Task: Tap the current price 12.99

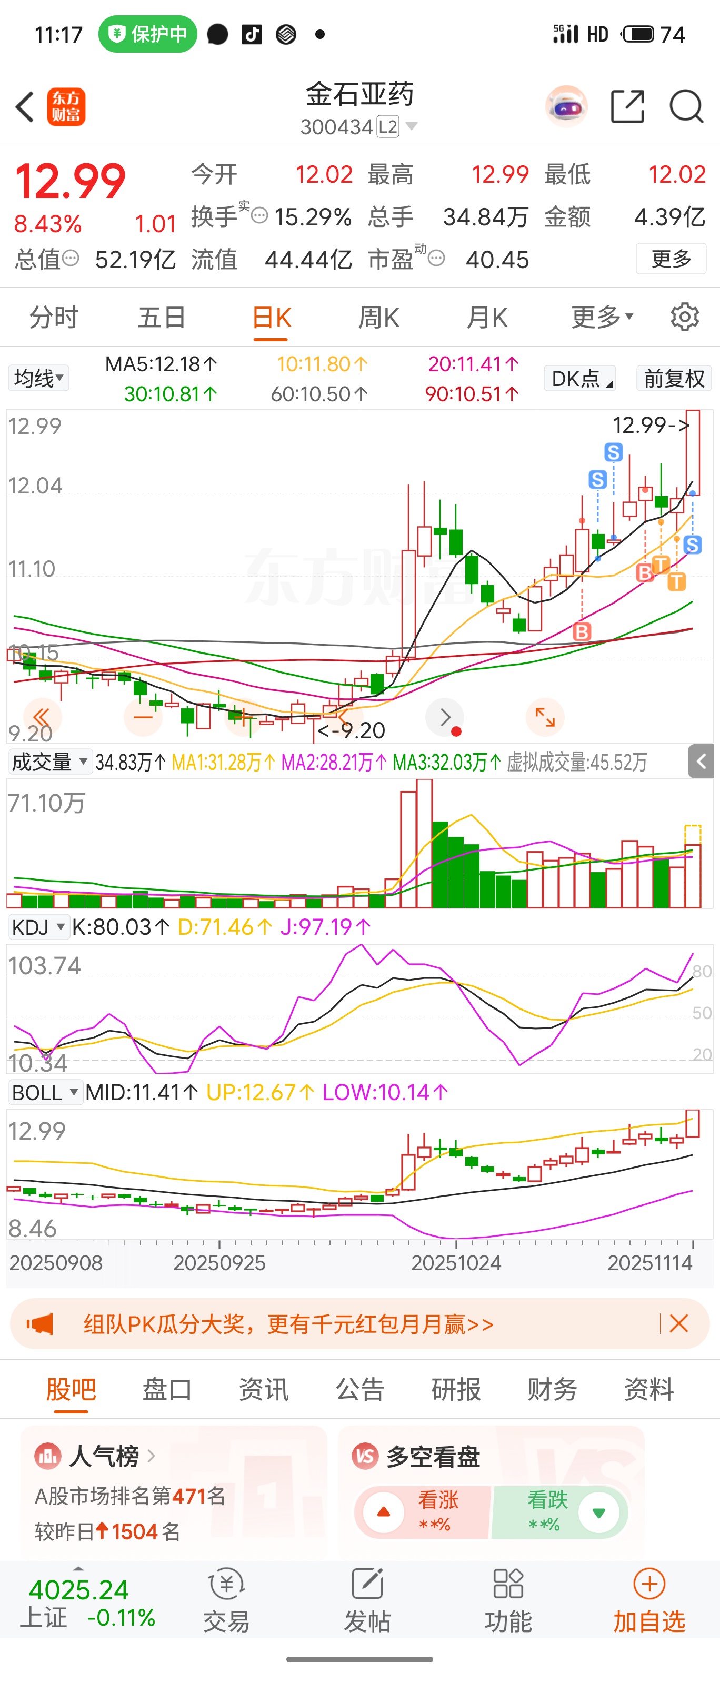Action: click(70, 181)
